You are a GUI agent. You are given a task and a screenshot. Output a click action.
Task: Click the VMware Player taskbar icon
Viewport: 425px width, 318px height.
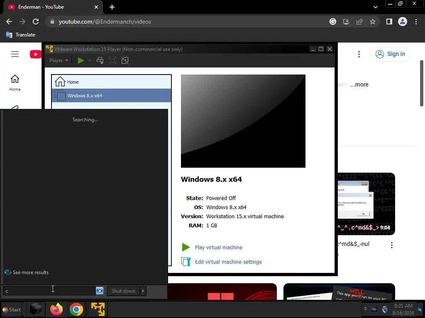click(x=98, y=309)
